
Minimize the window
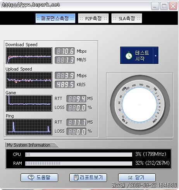click(155, 6)
